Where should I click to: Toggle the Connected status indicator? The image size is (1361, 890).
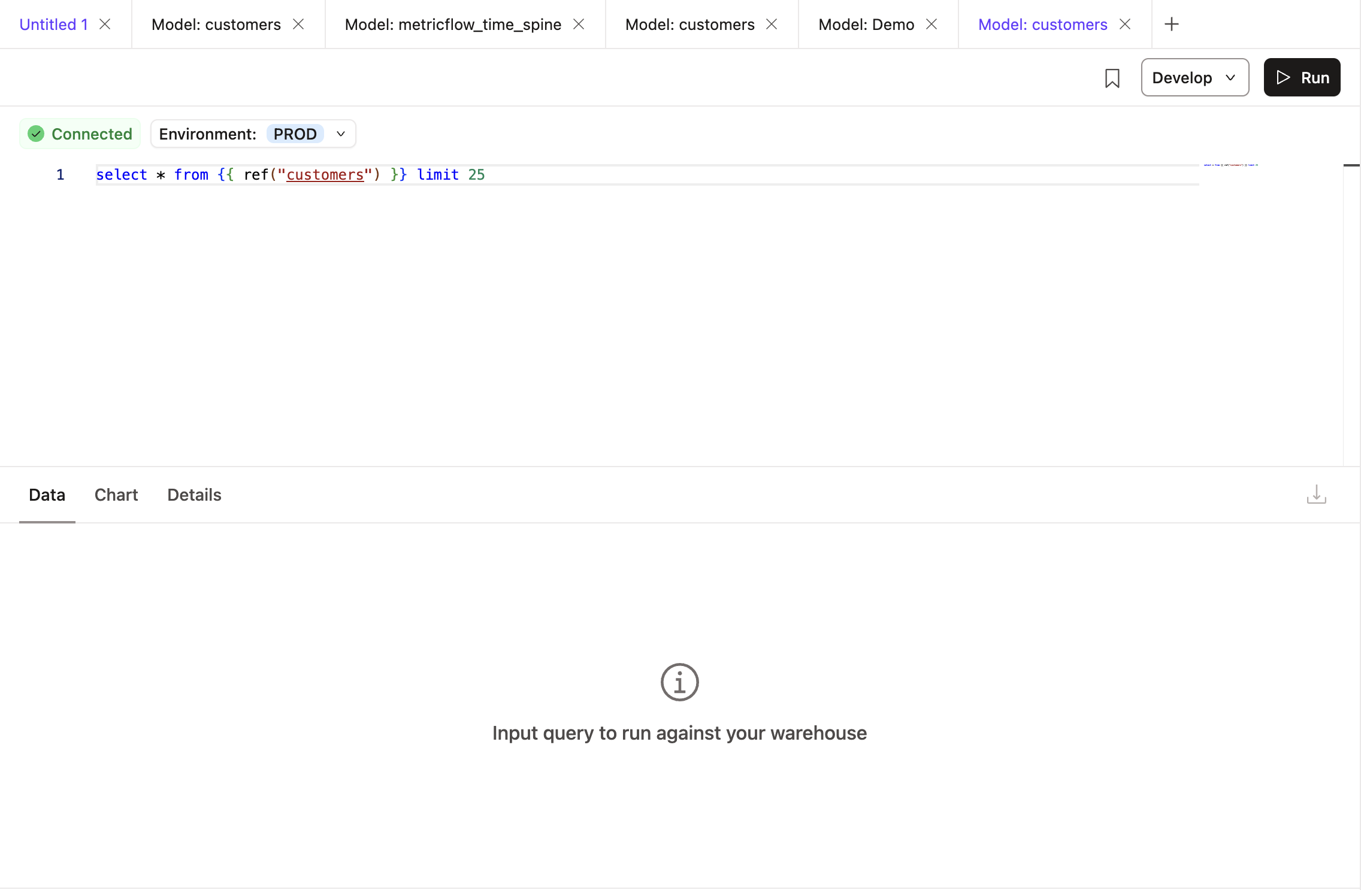tap(80, 134)
